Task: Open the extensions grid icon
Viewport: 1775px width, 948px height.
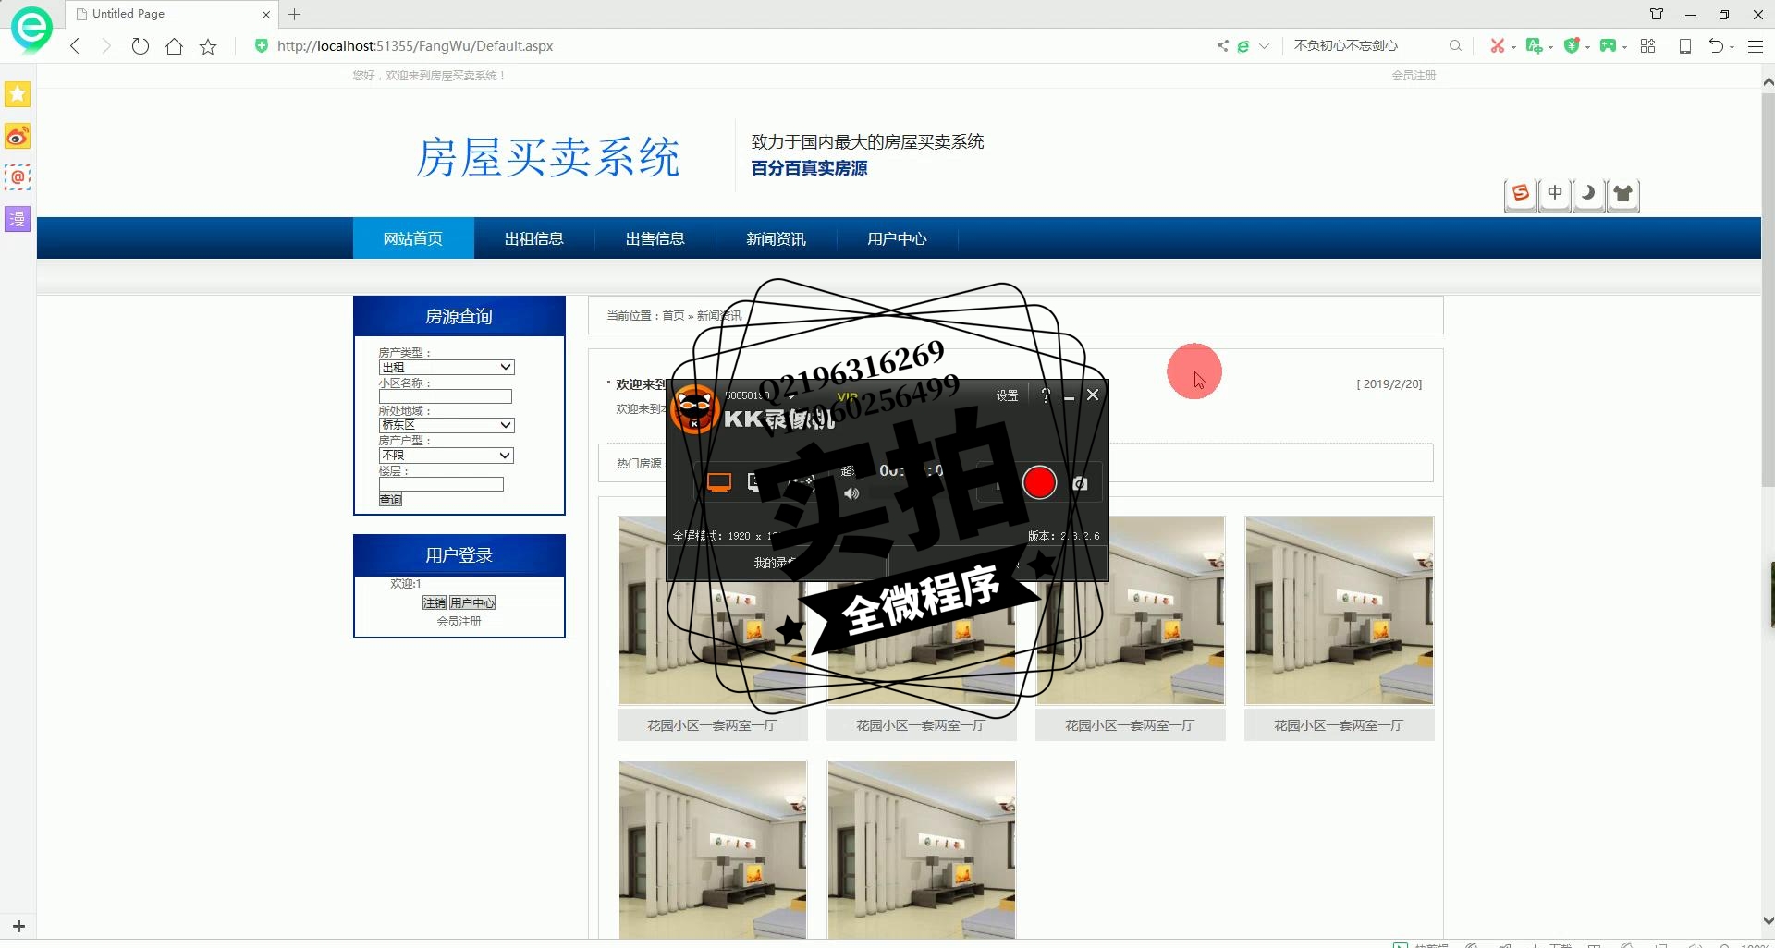Action: (x=1647, y=45)
